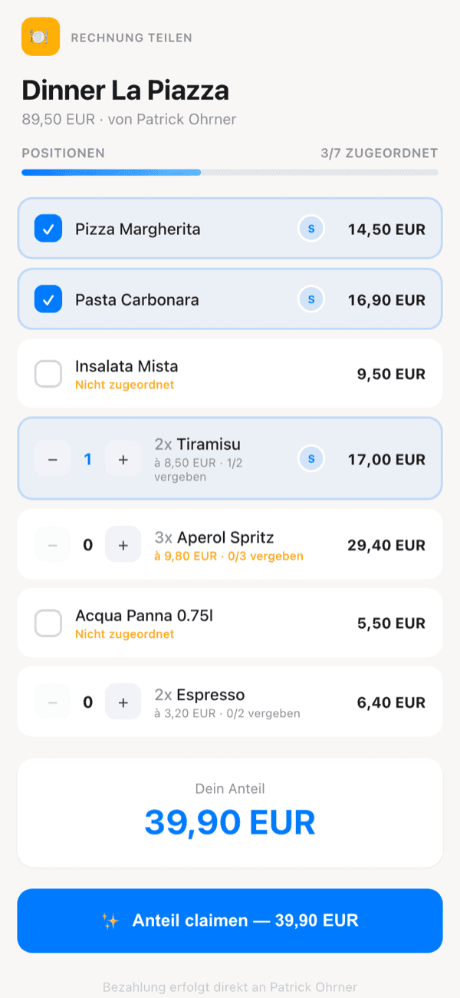Click the positions progress bar
This screenshot has height=998, width=460.
coord(230,173)
